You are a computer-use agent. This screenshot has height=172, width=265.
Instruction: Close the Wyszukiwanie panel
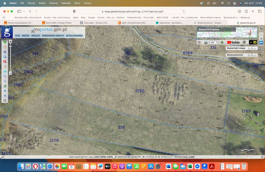pyautogui.click(x=255, y=55)
